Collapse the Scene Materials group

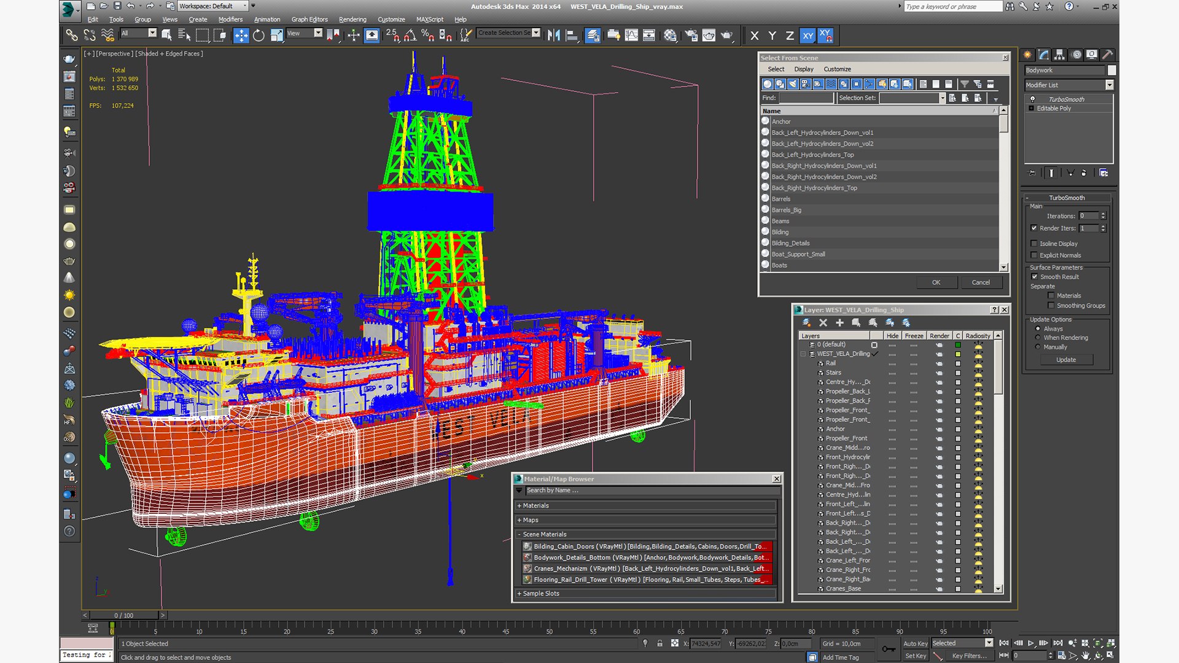coord(646,534)
